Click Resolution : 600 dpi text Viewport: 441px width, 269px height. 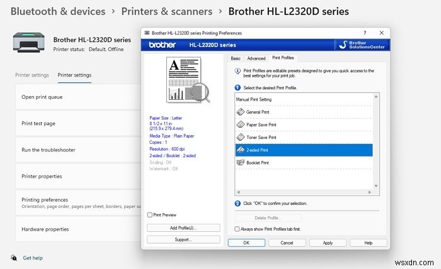[x=167, y=149]
